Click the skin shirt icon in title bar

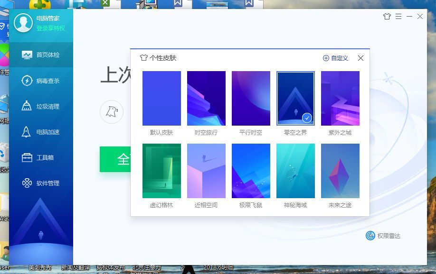387,17
